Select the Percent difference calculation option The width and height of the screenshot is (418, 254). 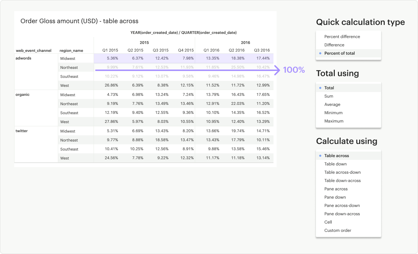342,37
